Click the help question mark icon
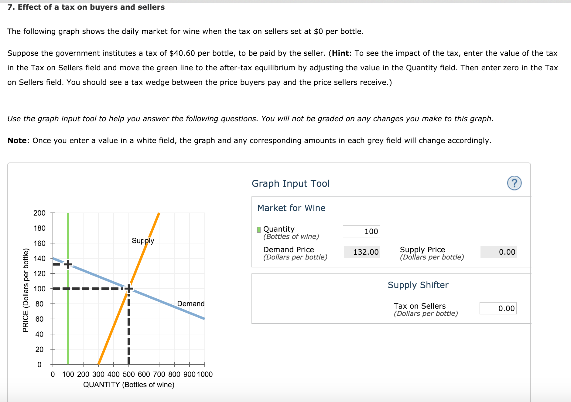Screen dimensions: 571x402 click(514, 183)
